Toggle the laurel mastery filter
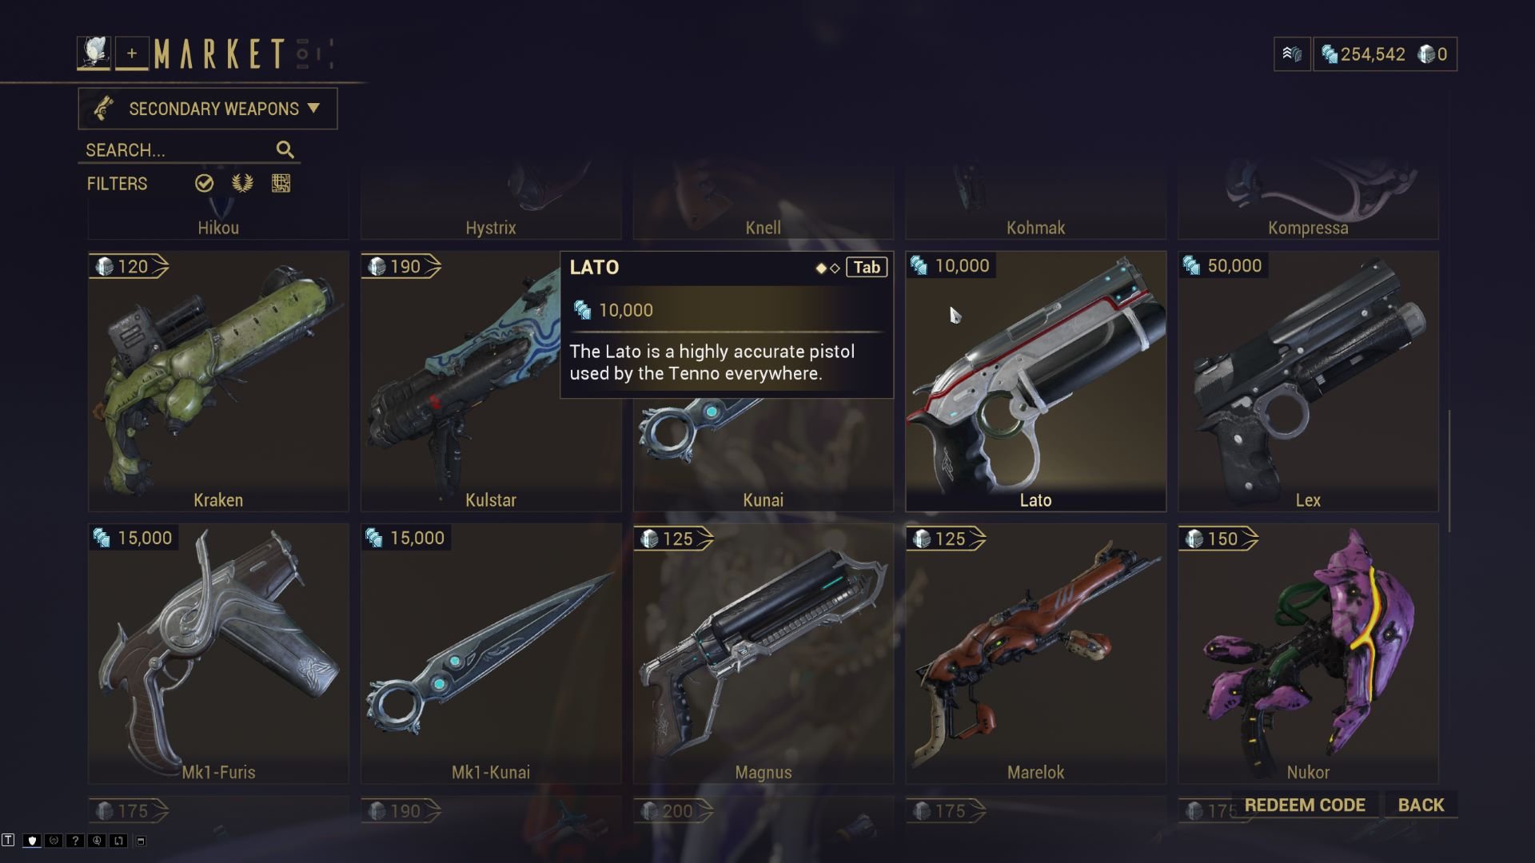Viewport: 1535px width, 863px height. coord(243,183)
